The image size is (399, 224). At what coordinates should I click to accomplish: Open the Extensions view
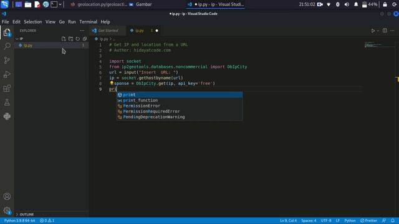pos(7,88)
